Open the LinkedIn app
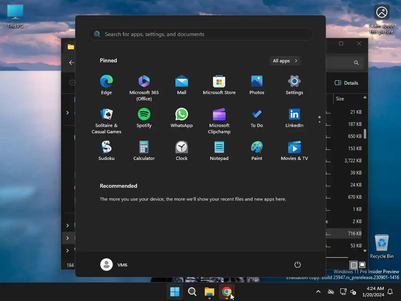401x301 pixels. (x=294, y=118)
